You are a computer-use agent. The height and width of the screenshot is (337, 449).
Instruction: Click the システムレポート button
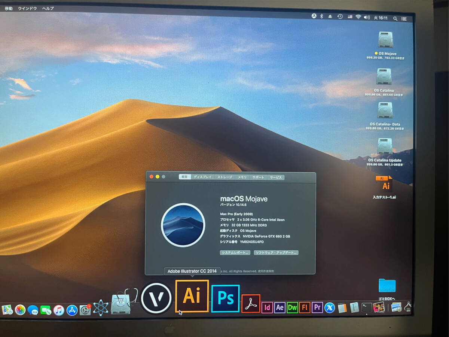(235, 253)
